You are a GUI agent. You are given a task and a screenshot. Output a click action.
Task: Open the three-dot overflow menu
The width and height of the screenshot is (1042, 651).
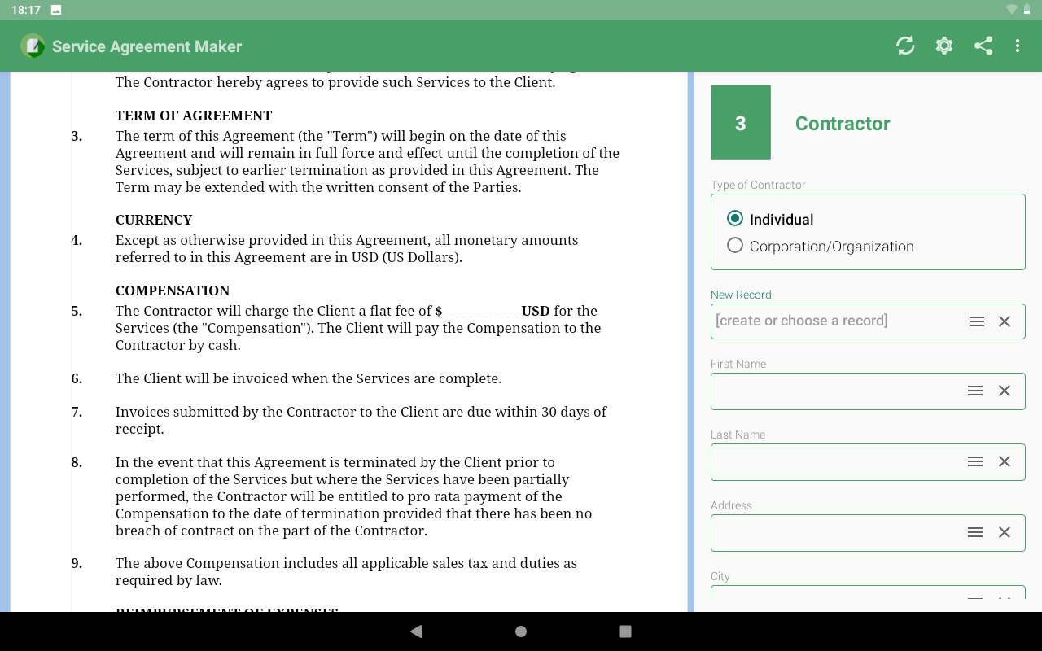pos(1018,46)
